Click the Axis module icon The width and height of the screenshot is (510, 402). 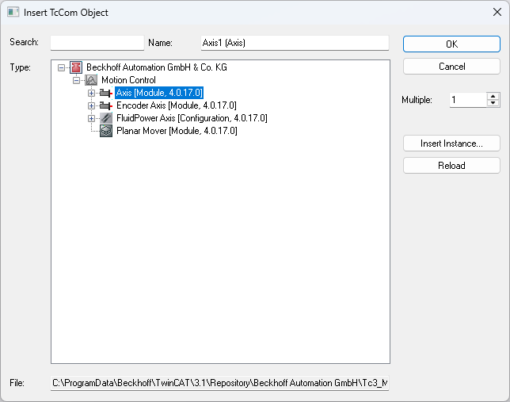106,94
